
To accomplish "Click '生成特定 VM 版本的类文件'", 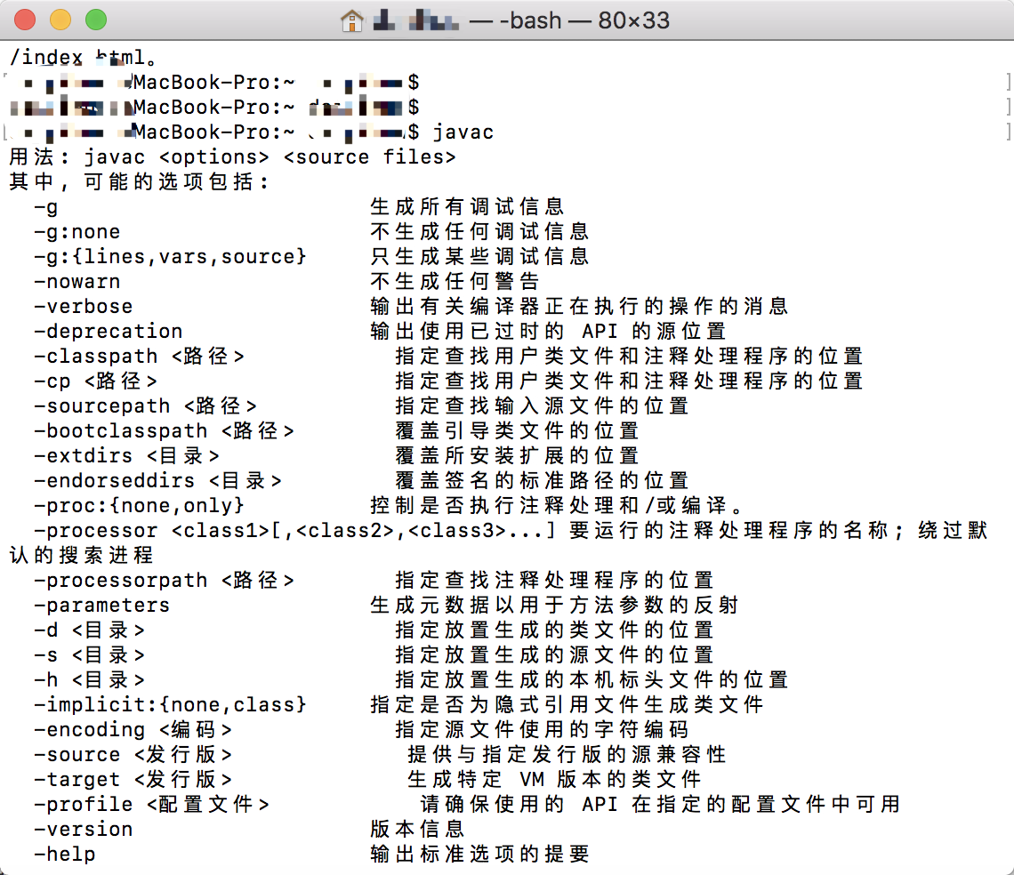I will coord(554,779).
